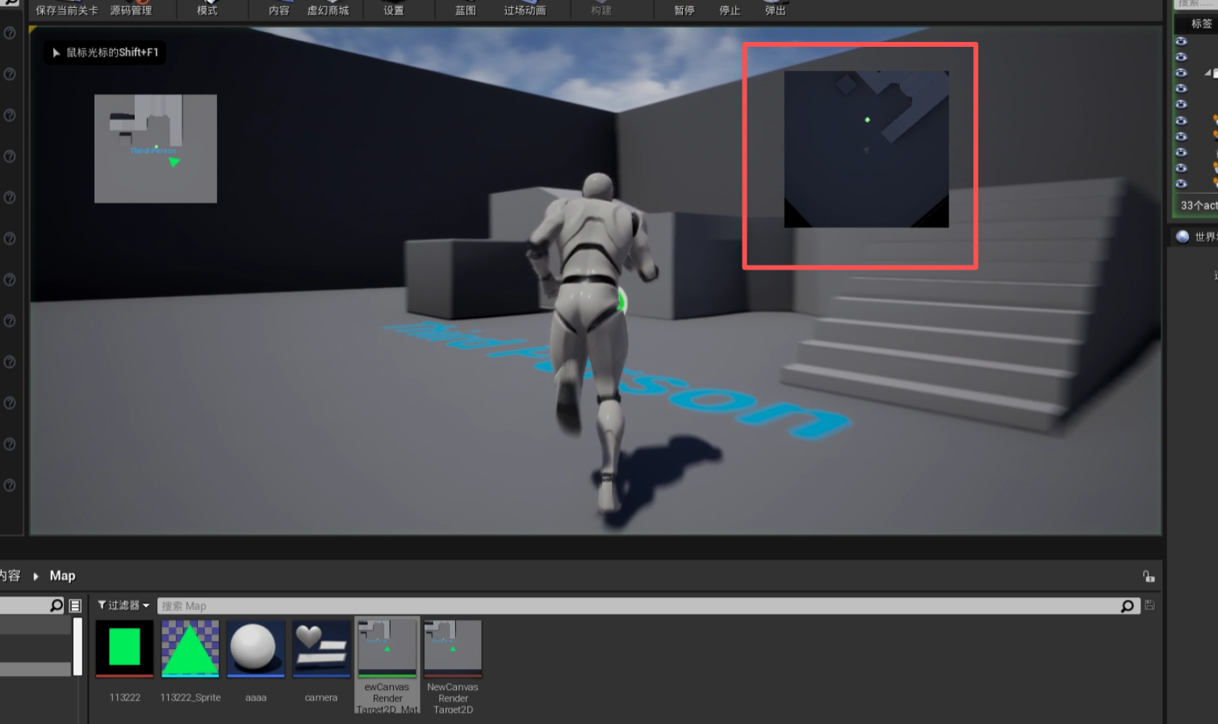
Task: Toggle eye icon just above the 33个act count
Action: tap(1181, 183)
